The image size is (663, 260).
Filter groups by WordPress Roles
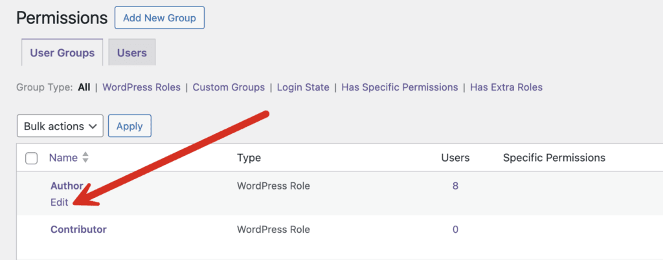pos(141,87)
